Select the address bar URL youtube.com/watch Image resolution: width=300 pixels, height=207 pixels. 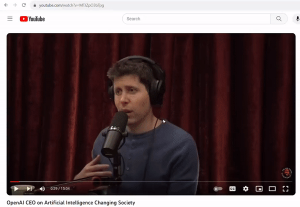point(71,5)
